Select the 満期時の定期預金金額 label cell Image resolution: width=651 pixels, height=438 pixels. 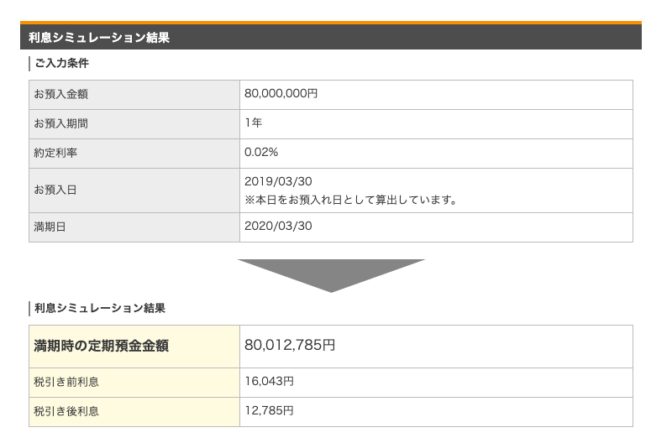134,346
